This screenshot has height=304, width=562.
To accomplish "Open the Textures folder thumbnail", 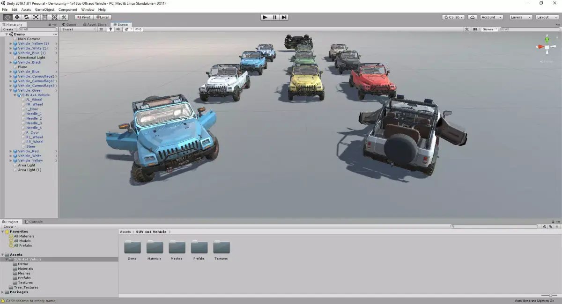I will [221, 247].
